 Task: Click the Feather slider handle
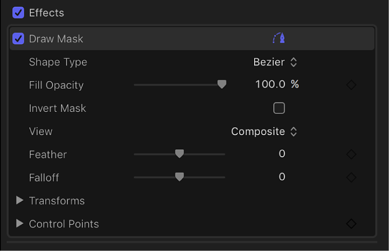179,154
